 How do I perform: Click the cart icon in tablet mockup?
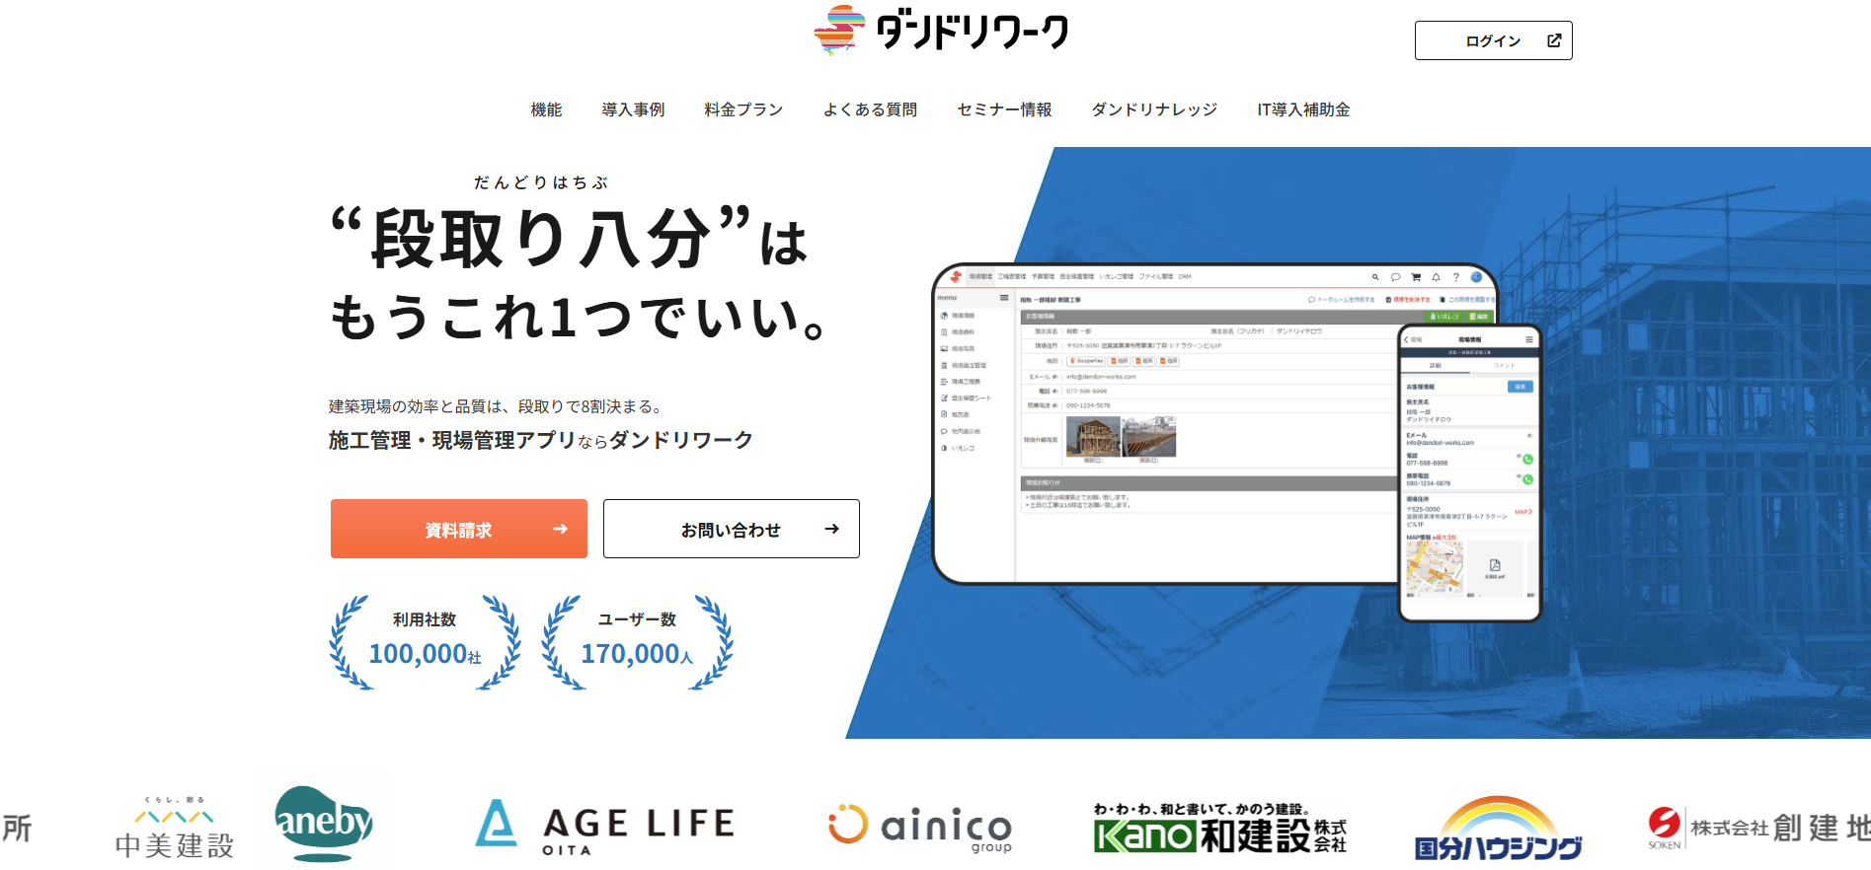point(1416,277)
